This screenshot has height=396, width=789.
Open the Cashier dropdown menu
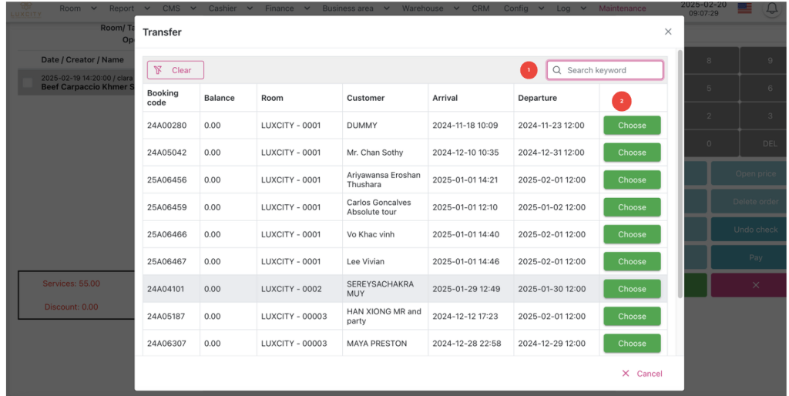pos(230,8)
